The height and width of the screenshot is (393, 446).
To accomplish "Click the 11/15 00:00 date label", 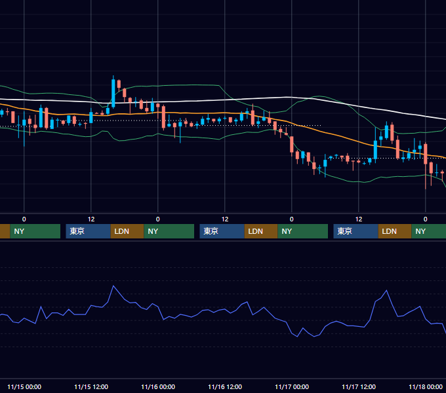I will 24,386.
